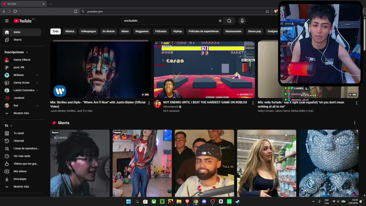The height and width of the screenshot is (206, 366).
Task: Open Tu canal in the sidebar
Action: pos(22,133)
